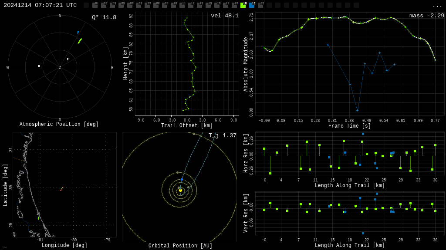Toggle the station 01 box
446x250 pixels.
95,5
